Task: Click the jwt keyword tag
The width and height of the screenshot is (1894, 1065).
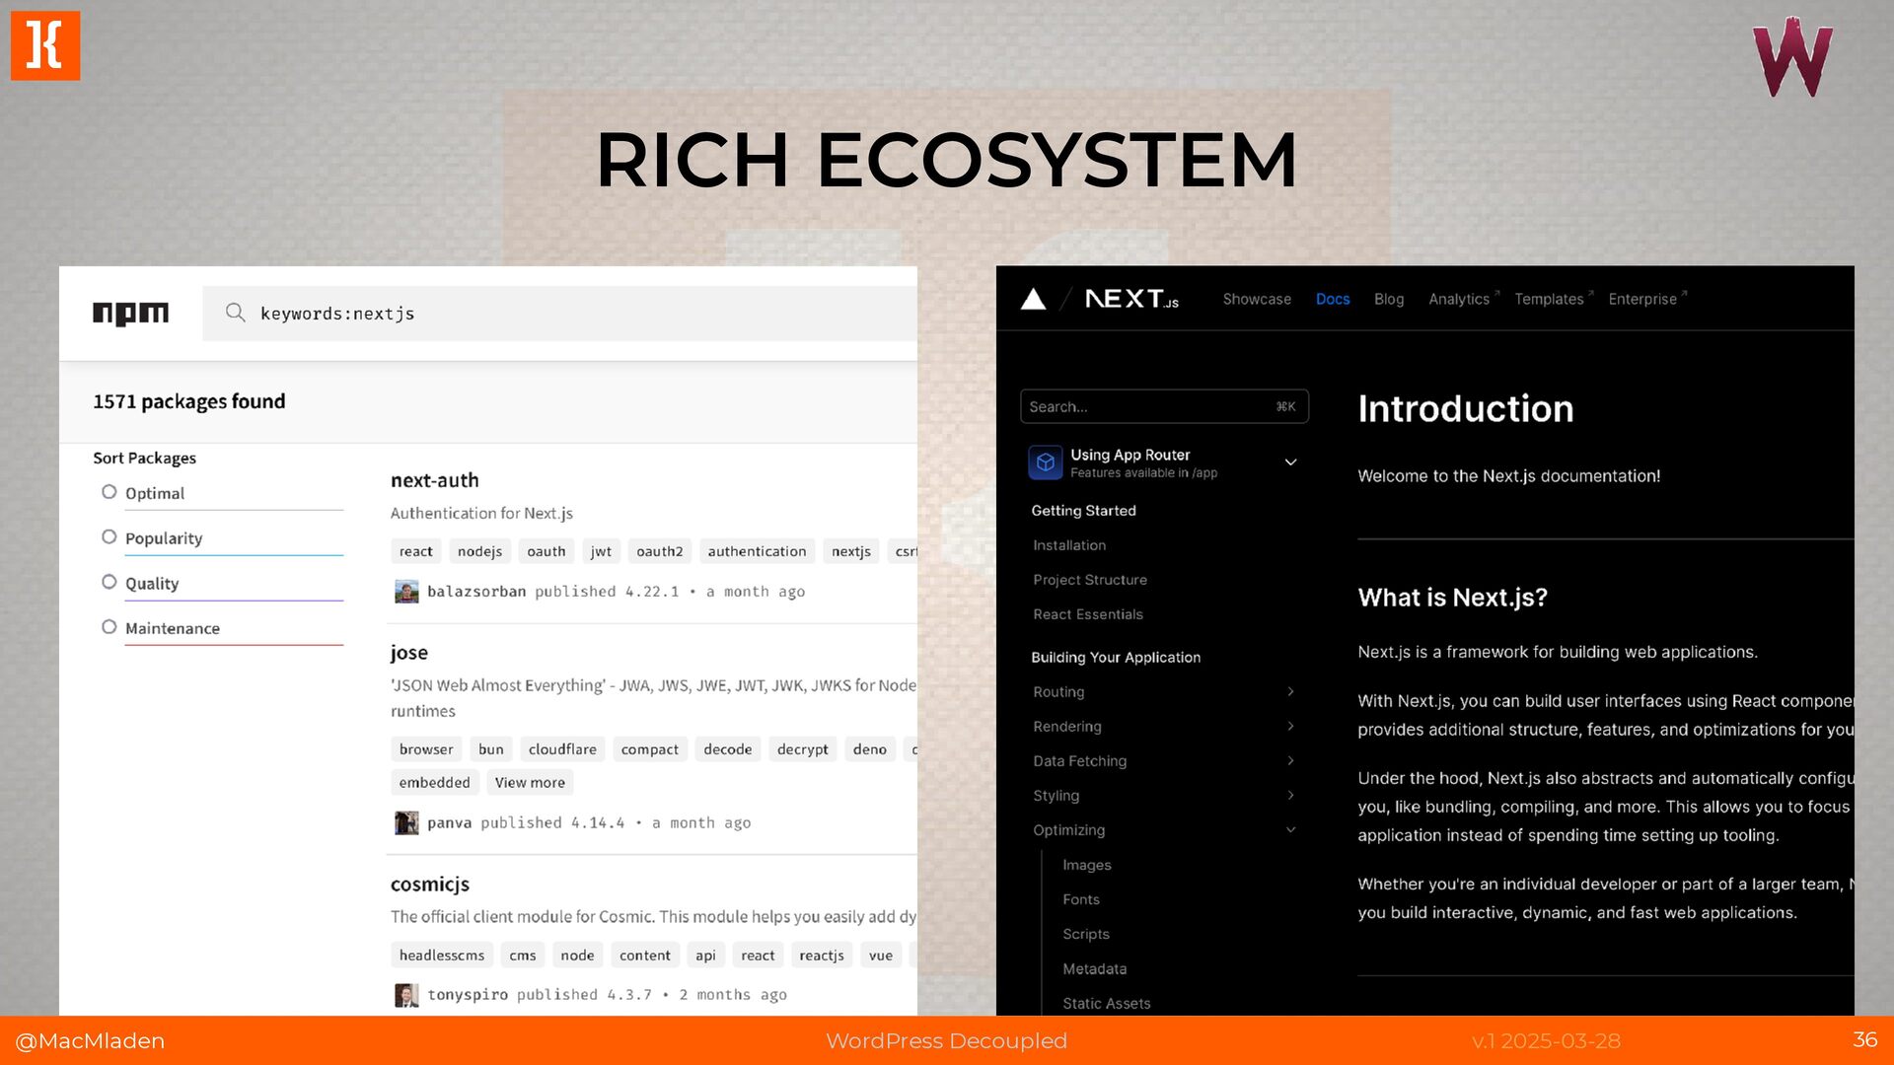Action: pyautogui.click(x=601, y=551)
